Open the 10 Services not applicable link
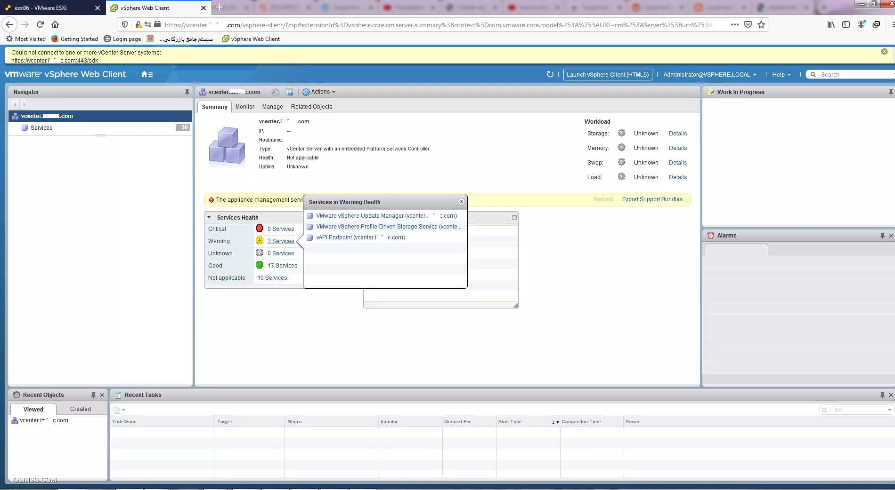The height and width of the screenshot is (490, 895). pos(272,278)
